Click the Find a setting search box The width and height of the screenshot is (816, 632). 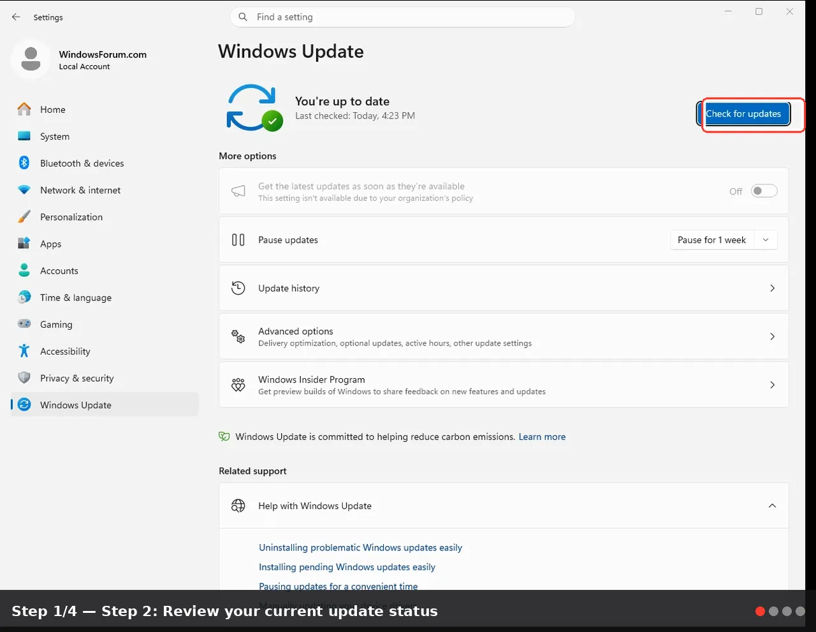point(402,17)
